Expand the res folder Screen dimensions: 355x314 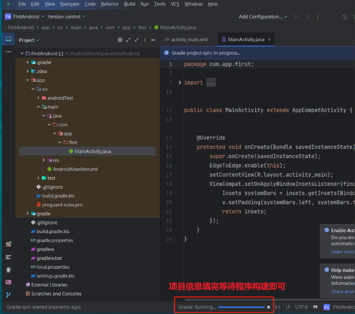click(44, 160)
